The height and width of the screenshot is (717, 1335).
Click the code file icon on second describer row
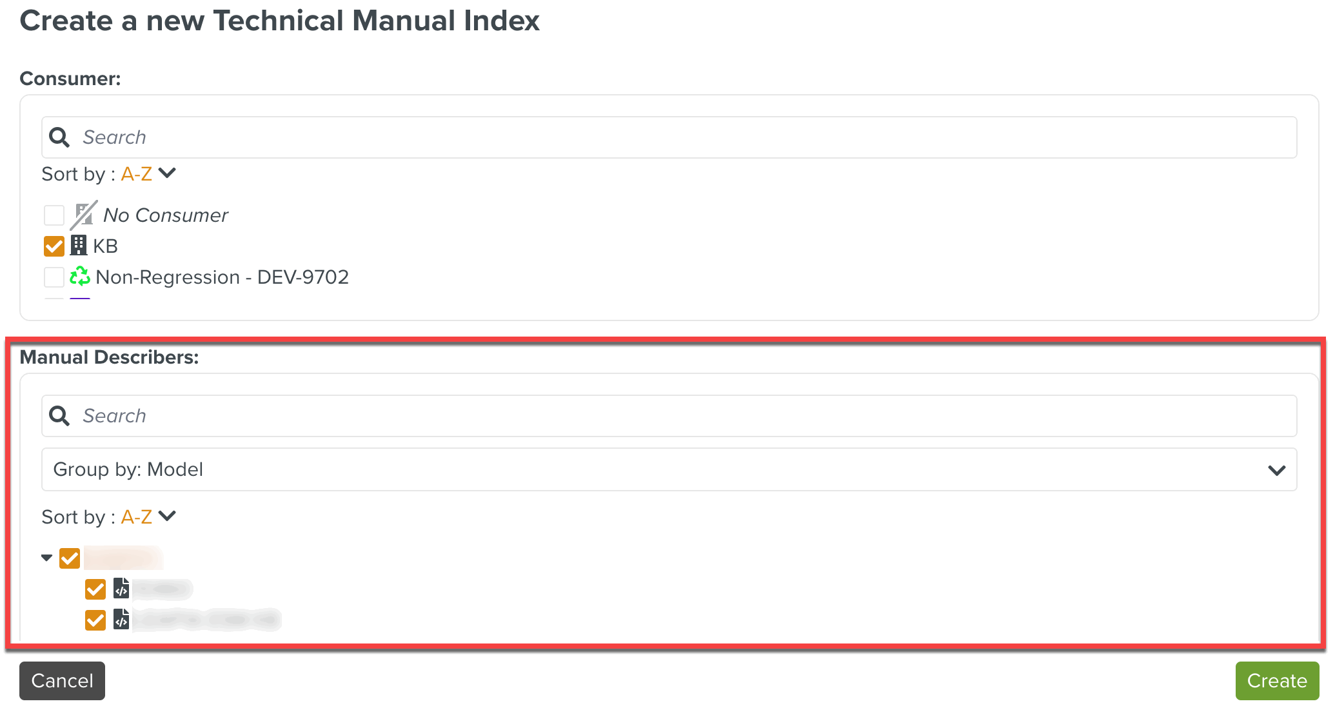[121, 620]
